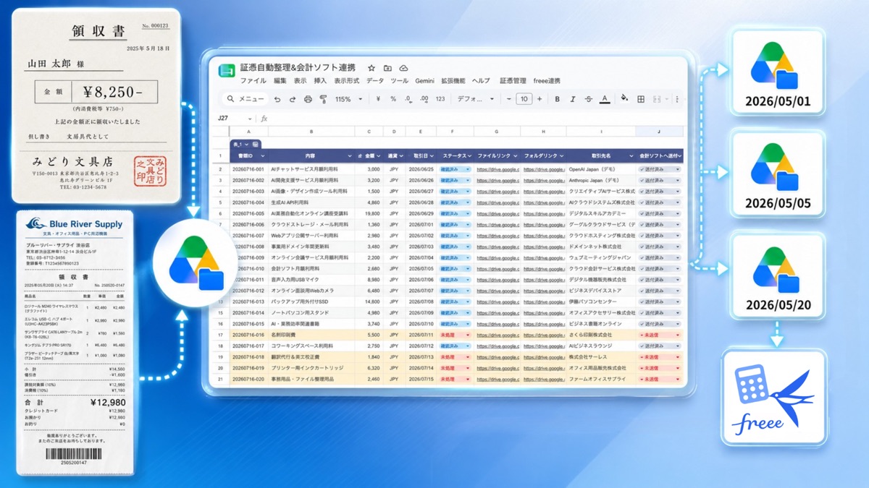Select cell 20260716-010 in 書類ID column
Image resolution: width=869 pixels, height=488 pixels.
tap(248, 268)
